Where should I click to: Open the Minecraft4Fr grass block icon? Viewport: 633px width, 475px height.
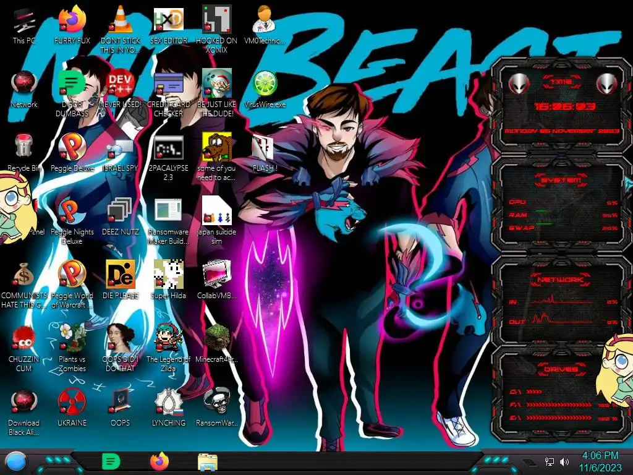pyautogui.click(x=216, y=344)
